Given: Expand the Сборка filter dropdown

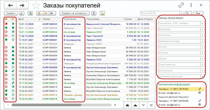Looking at the screenshot, I should tap(202, 59).
